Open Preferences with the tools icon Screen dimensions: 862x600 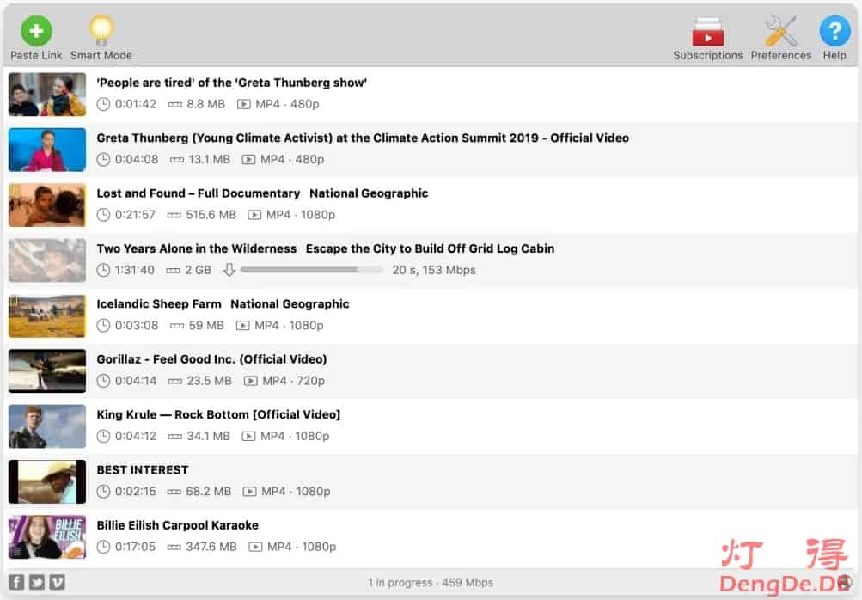(780, 33)
